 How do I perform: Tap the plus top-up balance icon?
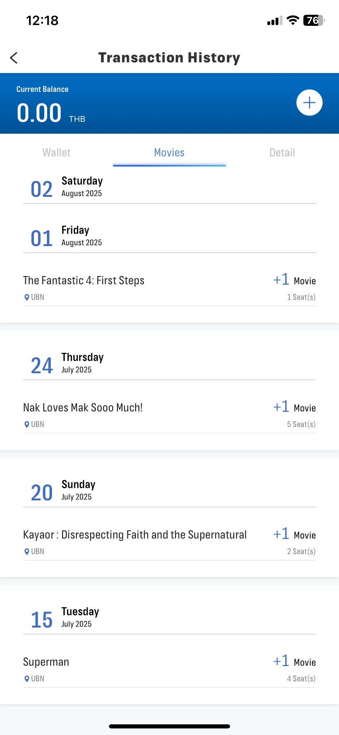point(309,103)
